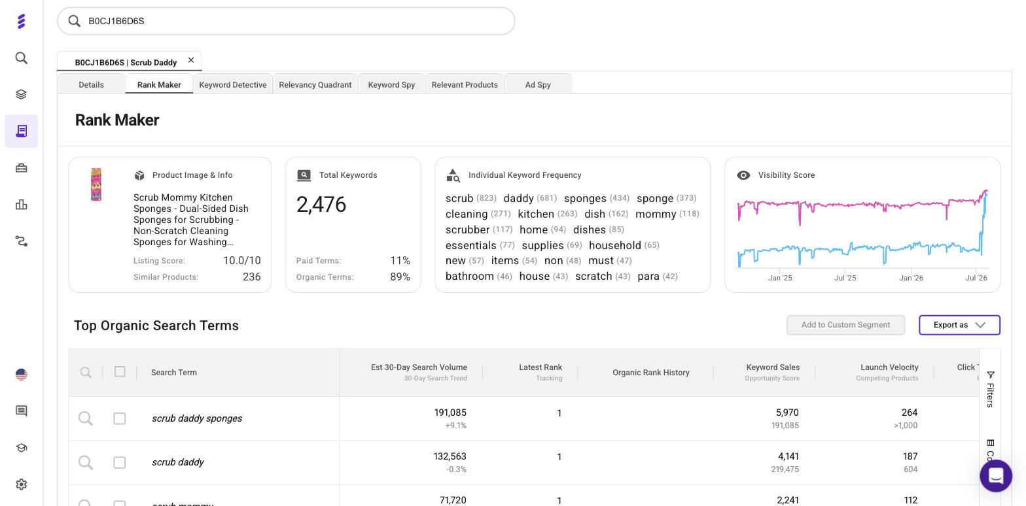Check the scrub daddy sponges row checkbox
1026x506 pixels.
[120, 418]
